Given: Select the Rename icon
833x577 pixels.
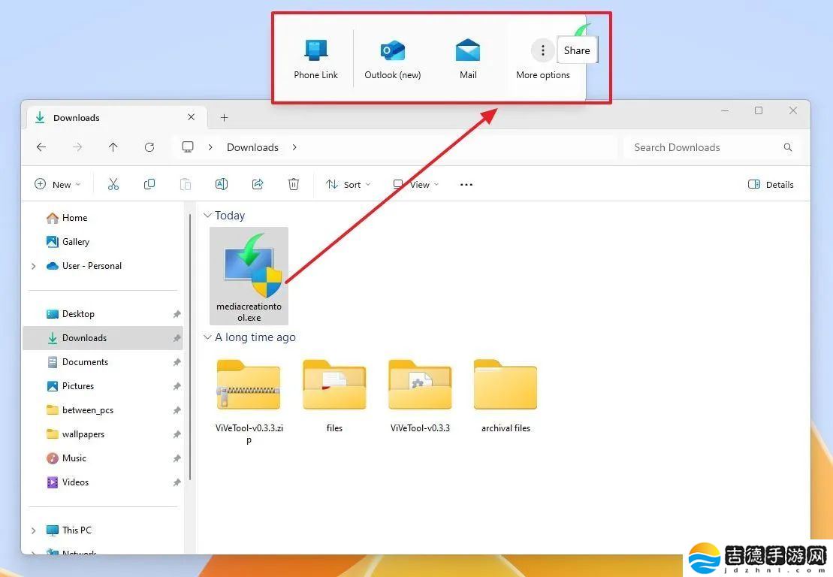Looking at the screenshot, I should click(x=222, y=183).
